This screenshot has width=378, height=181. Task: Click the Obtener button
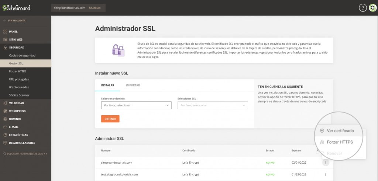click(110, 119)
